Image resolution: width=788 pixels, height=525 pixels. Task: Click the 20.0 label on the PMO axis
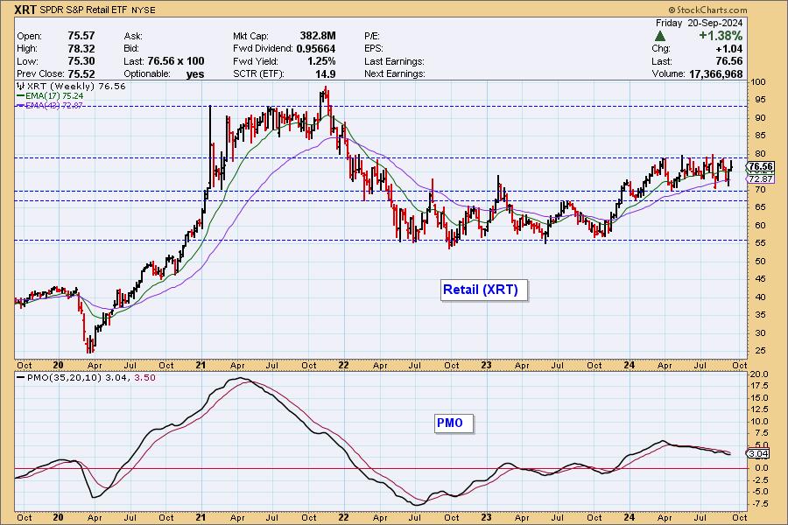(759, 374)
